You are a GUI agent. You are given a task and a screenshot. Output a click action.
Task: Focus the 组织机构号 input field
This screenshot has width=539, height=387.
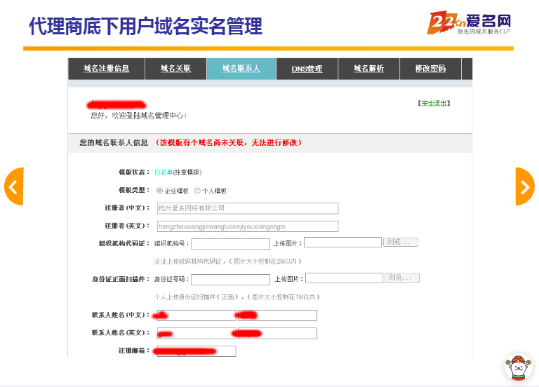pos(230,244)
